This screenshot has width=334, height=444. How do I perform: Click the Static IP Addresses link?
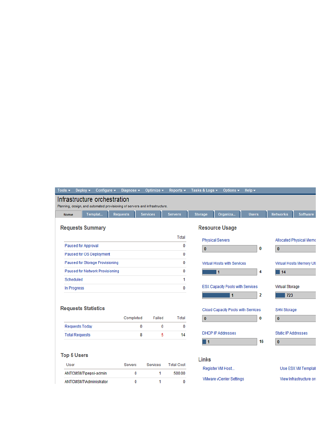(292, 333)
